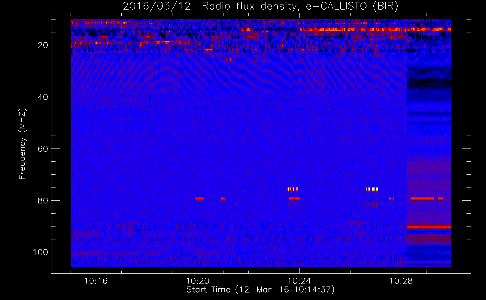Click the '60' frequency tick label
Image resolution: width=486 pixels, height=300 pixels.
(43, 149)
